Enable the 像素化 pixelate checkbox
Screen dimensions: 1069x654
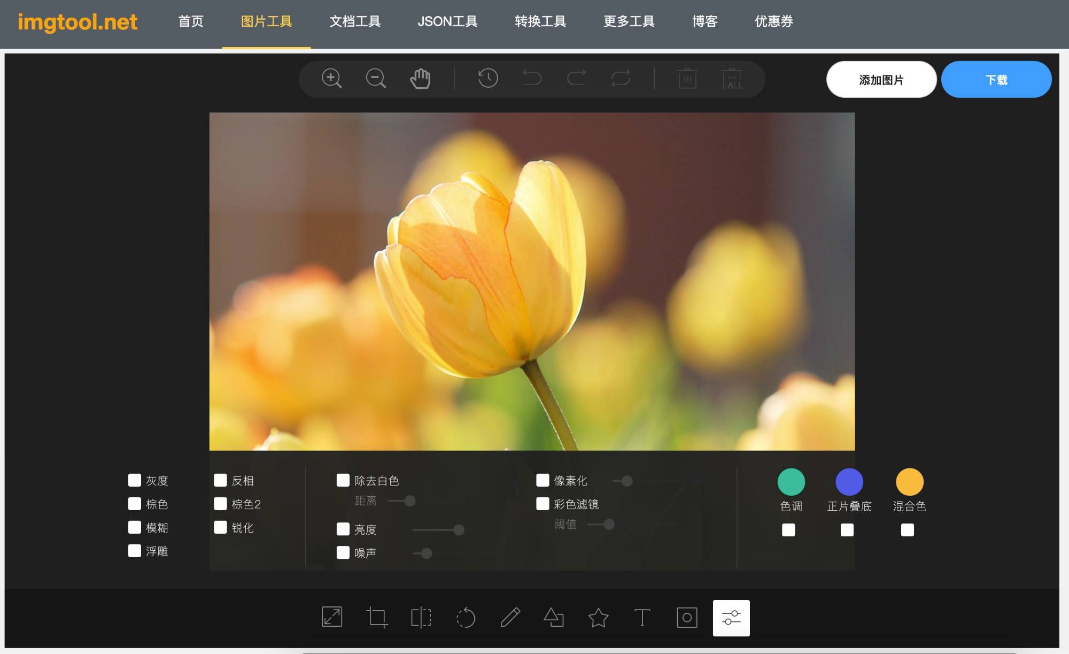[543, 480]
